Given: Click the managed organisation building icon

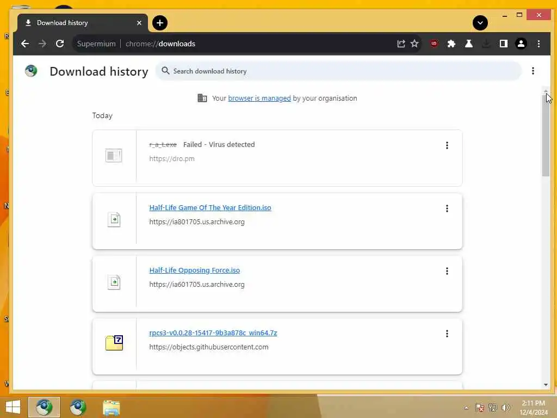Looking at the screenshot, I should coord(202,98).
